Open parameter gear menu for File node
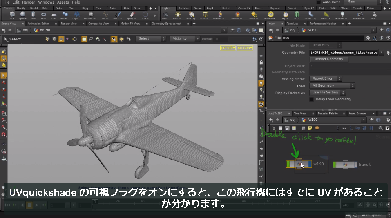Viewport: 391px width, 218px height. tap(368, 38)
